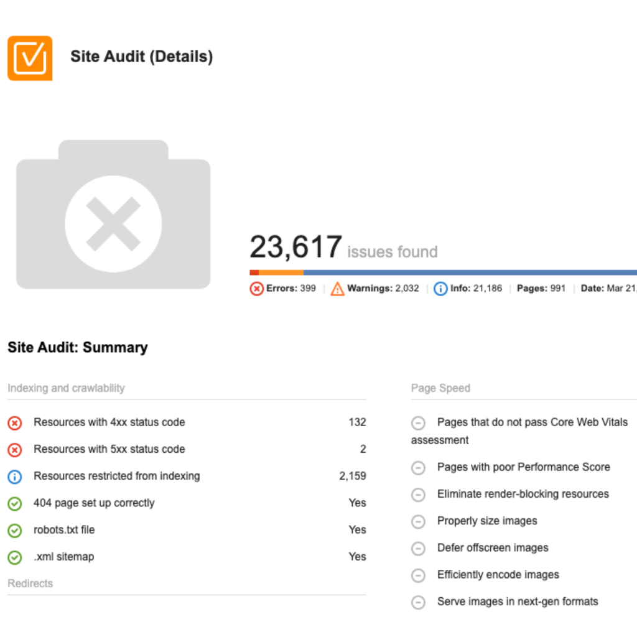Viewport: 637px width, 637px height.
Task: Click the orange Site Audit checkmark logo
Action: (x=30, y=58)
